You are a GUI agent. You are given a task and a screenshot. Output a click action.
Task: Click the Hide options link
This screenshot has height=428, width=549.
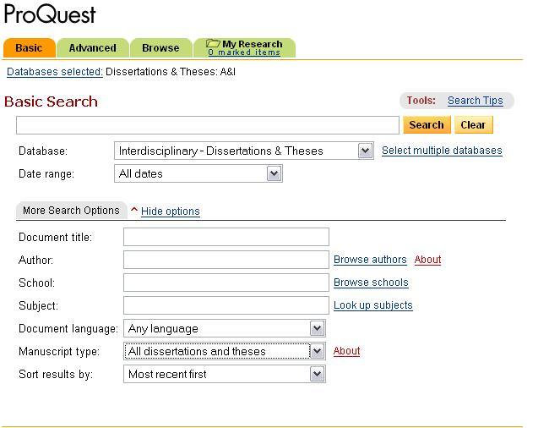coord(170,211)
